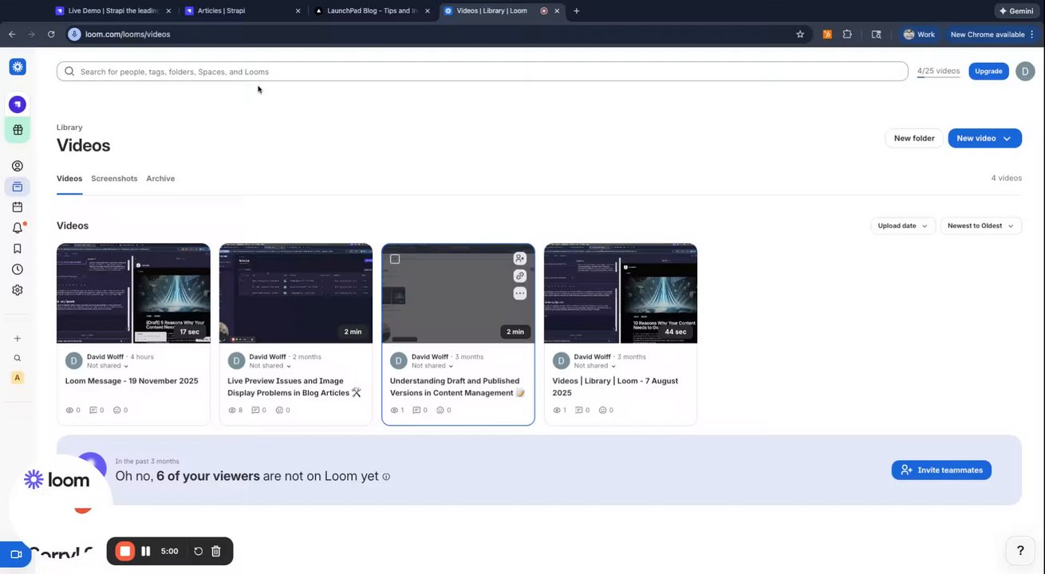Open the profile person icon in sidebar
This screenshot has height=574, width=1045.
pyautogui.click(x=18, y=166)
